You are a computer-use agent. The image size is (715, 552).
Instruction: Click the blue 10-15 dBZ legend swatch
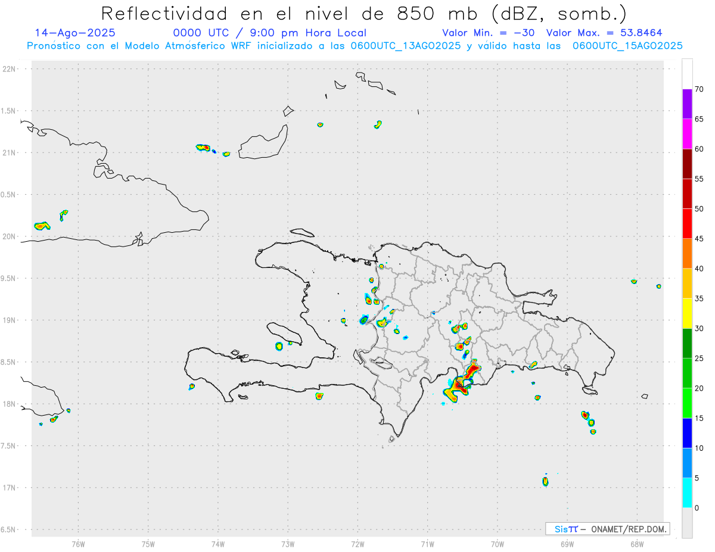pyautogui.click(x=687, y=433)
